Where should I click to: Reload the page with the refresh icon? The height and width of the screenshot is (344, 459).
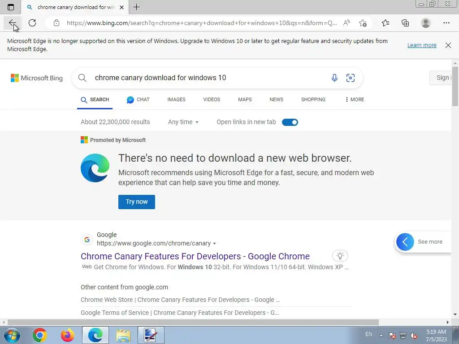[x=32, y=23]
